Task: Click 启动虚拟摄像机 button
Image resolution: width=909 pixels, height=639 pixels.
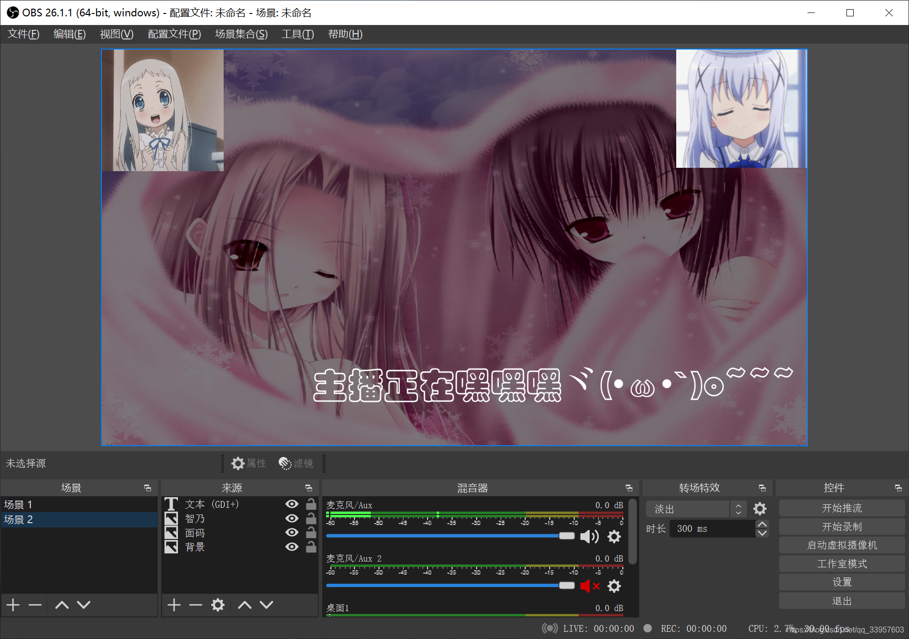Action: click(x=842, y=545)
